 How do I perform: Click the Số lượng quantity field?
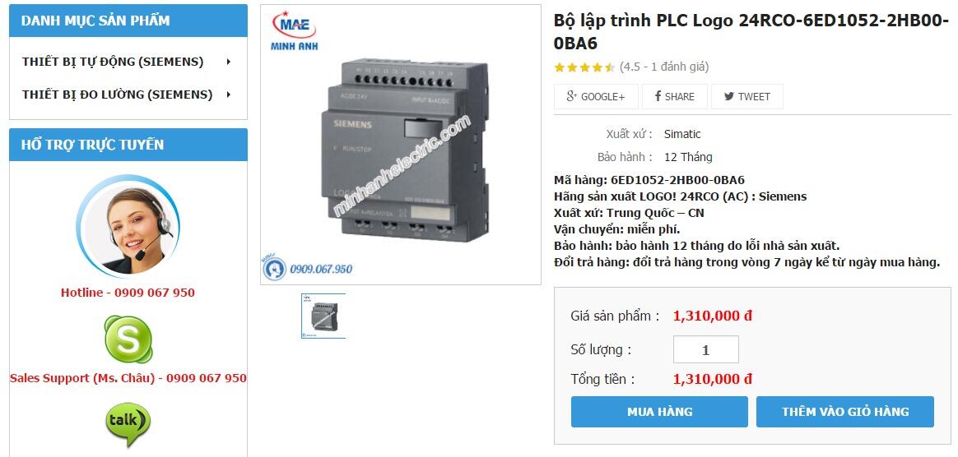tap(705, 350)
